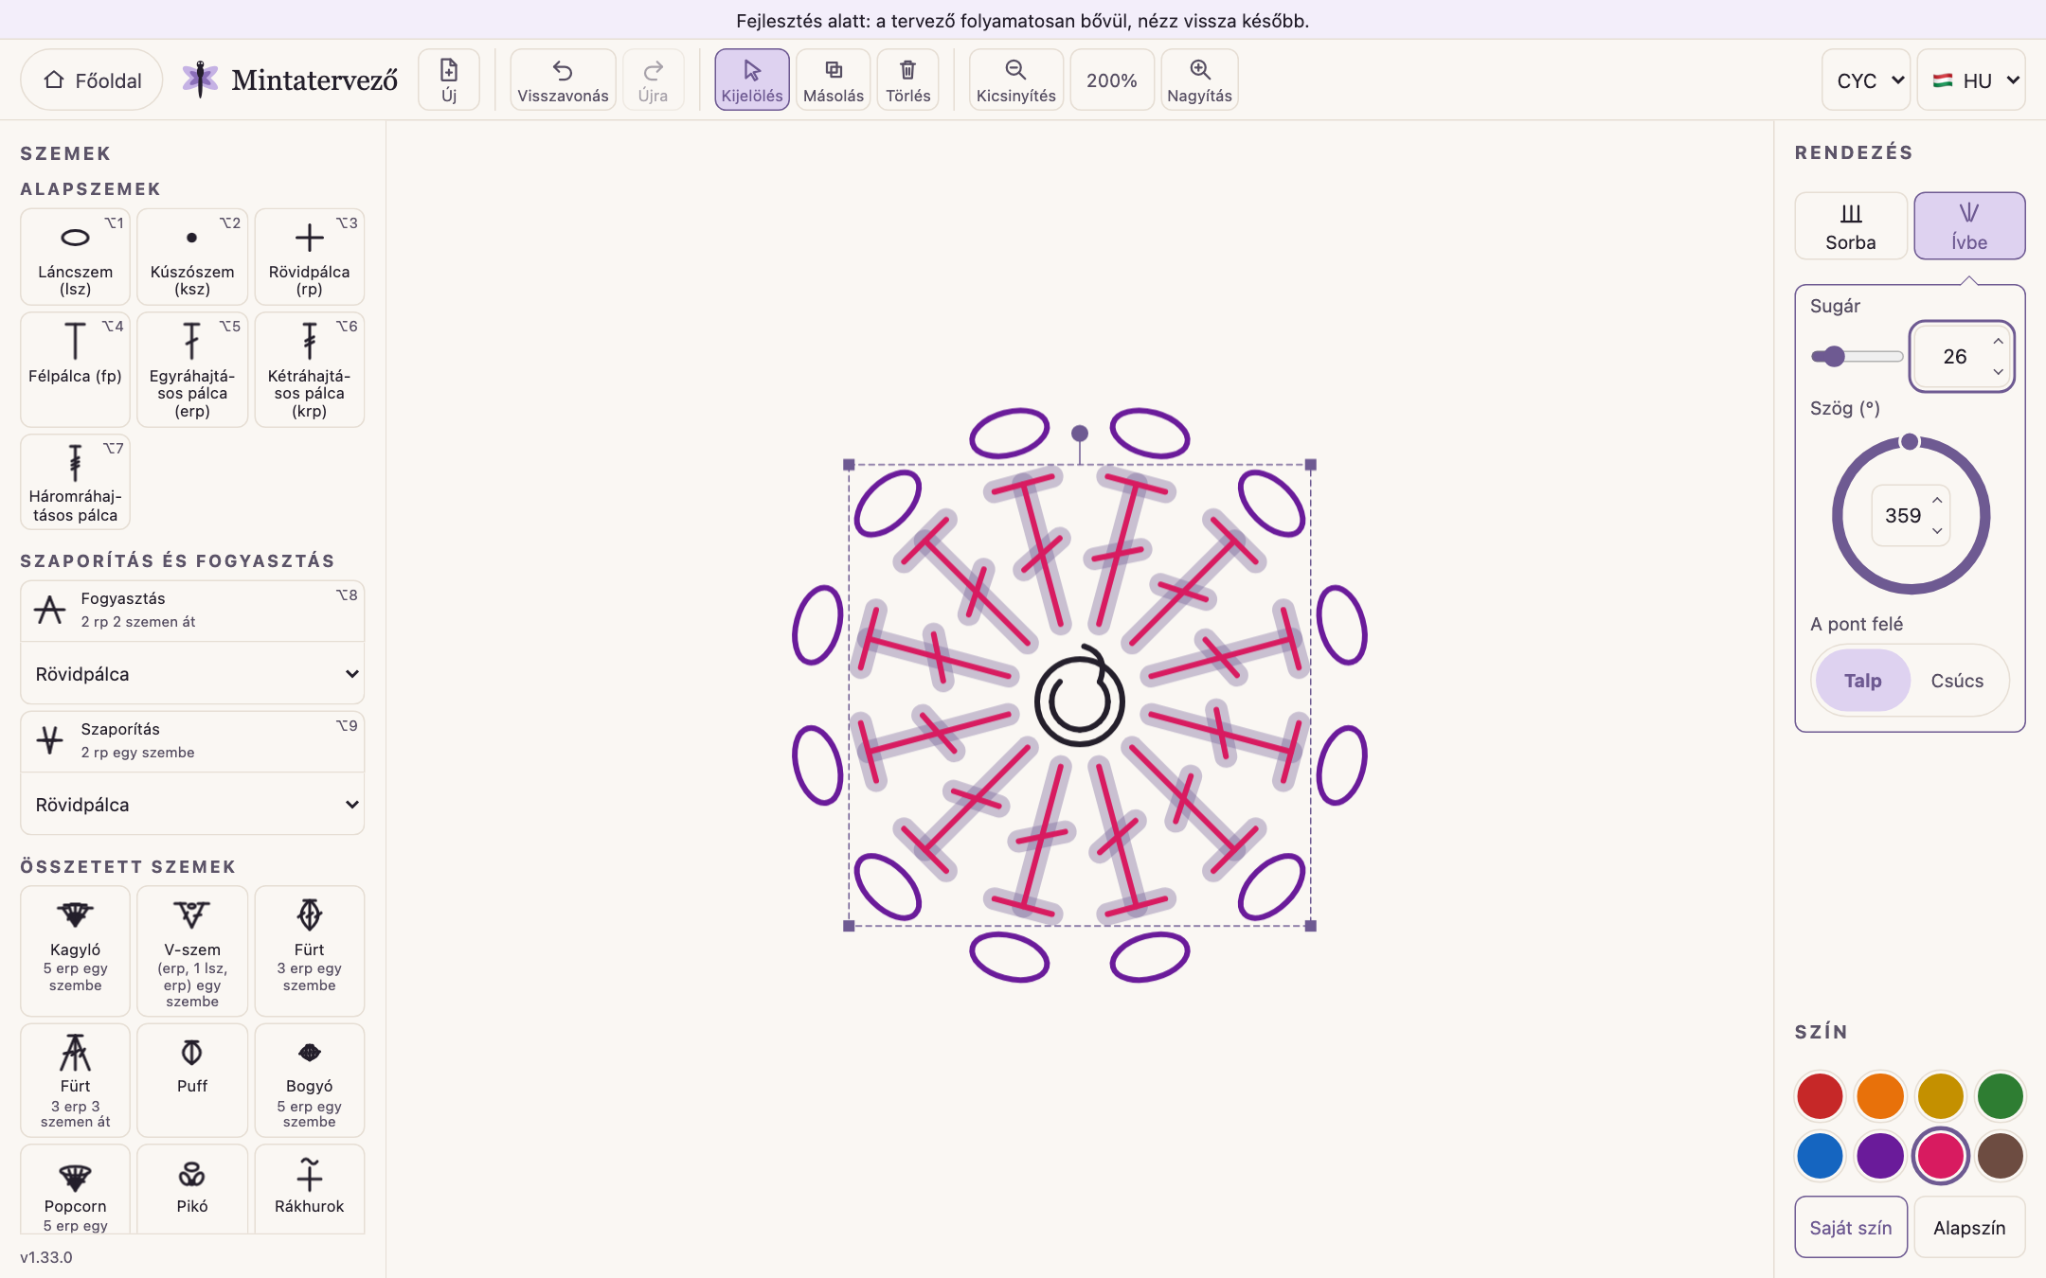Pick the blue color swatch
Viewport: 2046px width, 1278px height.
point(1820,1156)
